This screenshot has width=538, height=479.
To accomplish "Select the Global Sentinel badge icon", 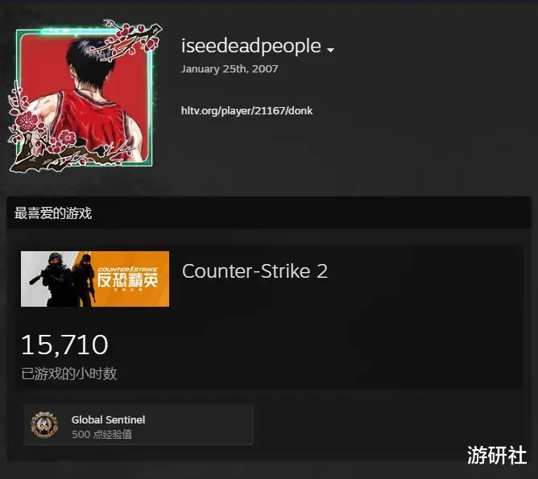I will click(44, 424).
